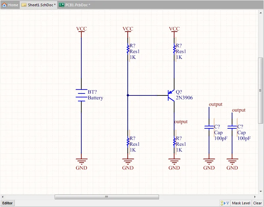Click the vertical scrollbar thumb
The height and width of the screenshot is (207, 264).
coord(261,91)
